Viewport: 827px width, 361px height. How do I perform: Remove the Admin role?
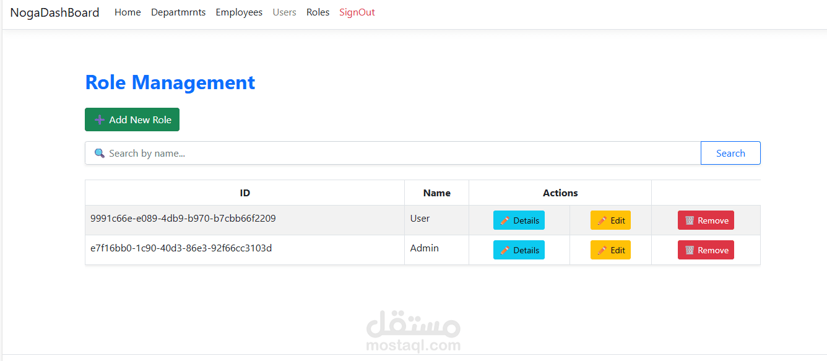706,250
